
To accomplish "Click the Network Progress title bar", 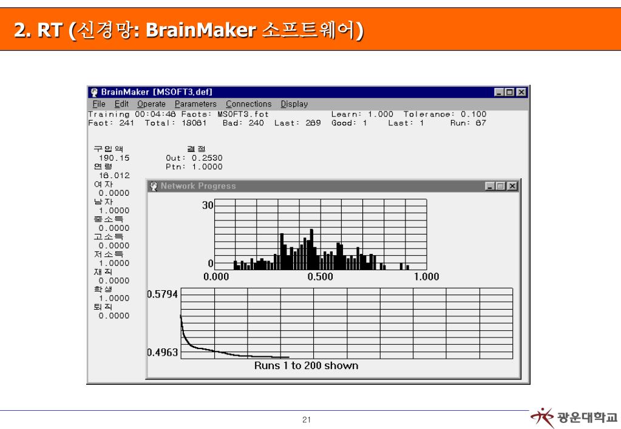I will 333,186.
